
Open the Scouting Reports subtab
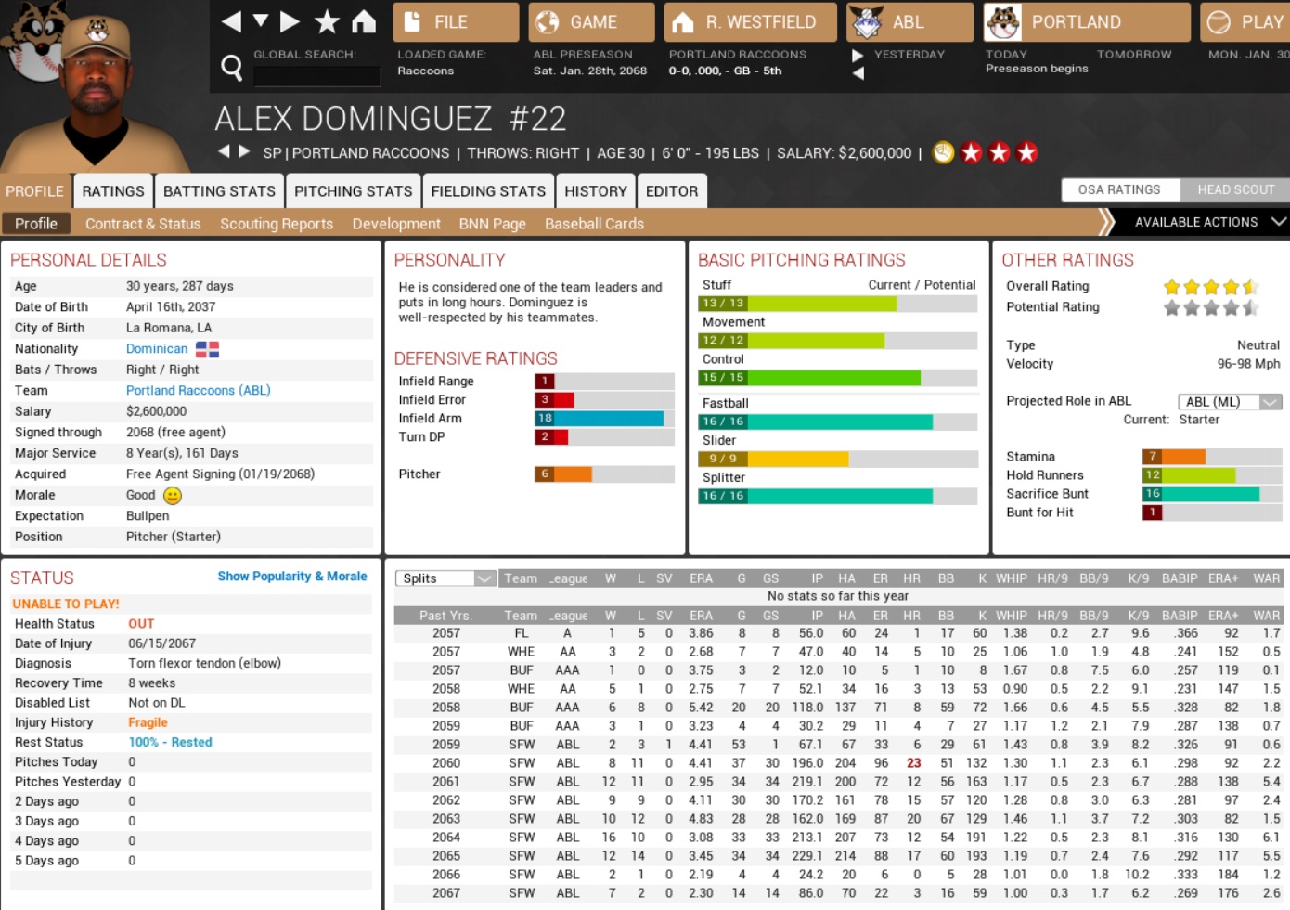coord(277,224)
